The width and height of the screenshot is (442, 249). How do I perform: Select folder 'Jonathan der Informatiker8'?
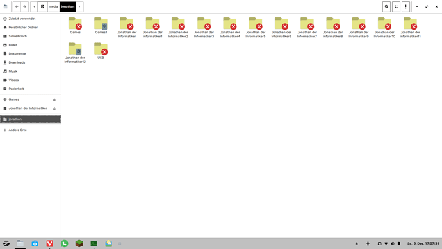click(333, 28)
